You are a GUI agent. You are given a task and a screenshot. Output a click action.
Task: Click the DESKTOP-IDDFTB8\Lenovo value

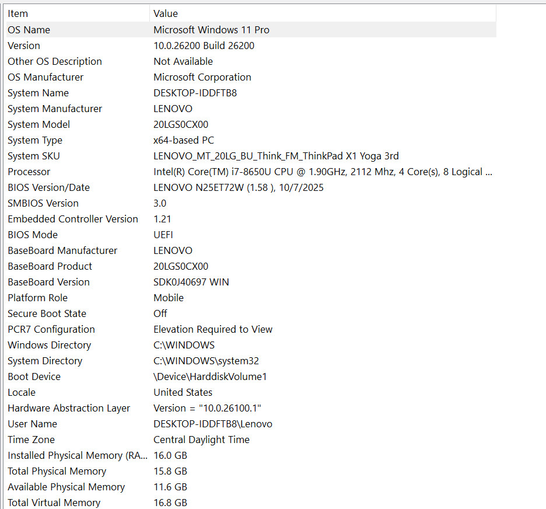(213, 424)
